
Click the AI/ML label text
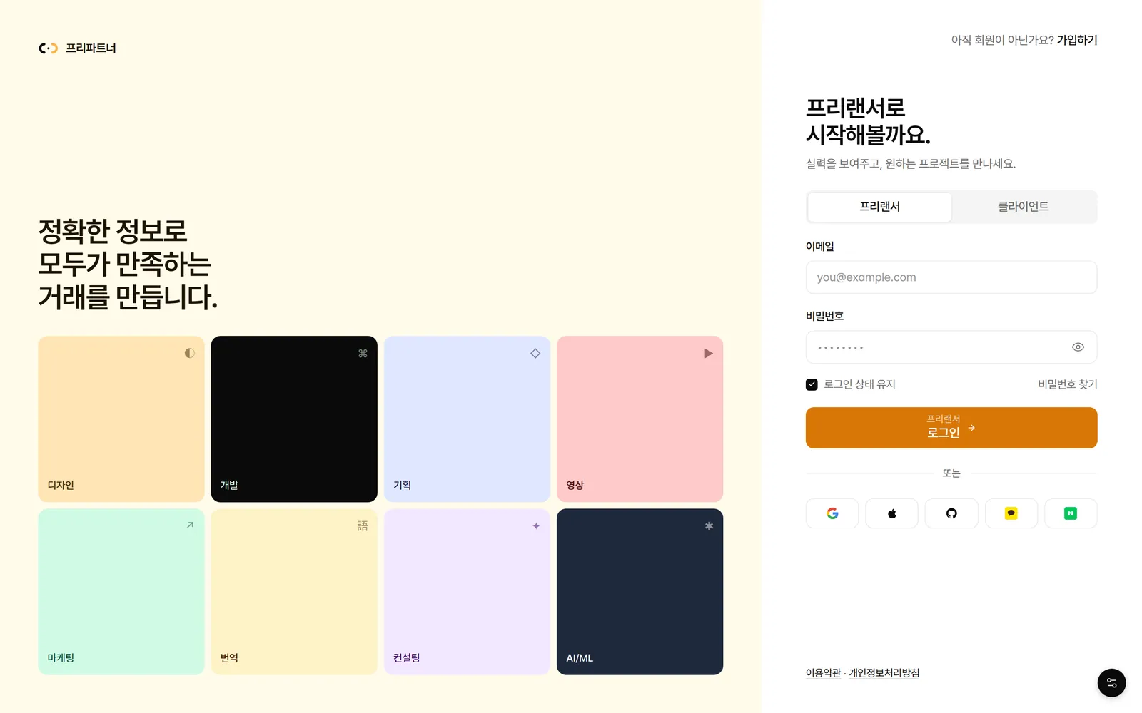pos(580,658)
